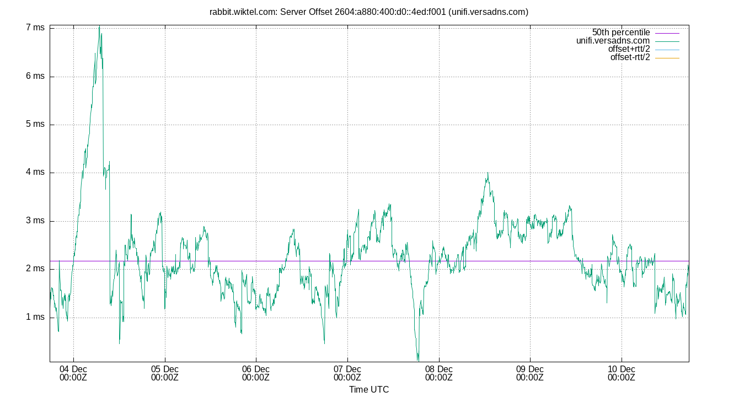This screenshot has height=397, width=739.
Task: Click the 10 Dec 00:00Z tick label
Action: [621, 372]
